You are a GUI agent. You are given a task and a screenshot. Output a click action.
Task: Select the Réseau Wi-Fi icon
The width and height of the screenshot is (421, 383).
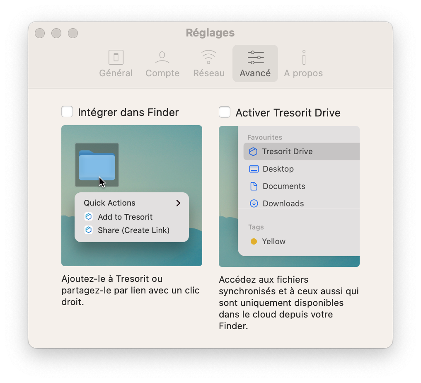[208, 57]
